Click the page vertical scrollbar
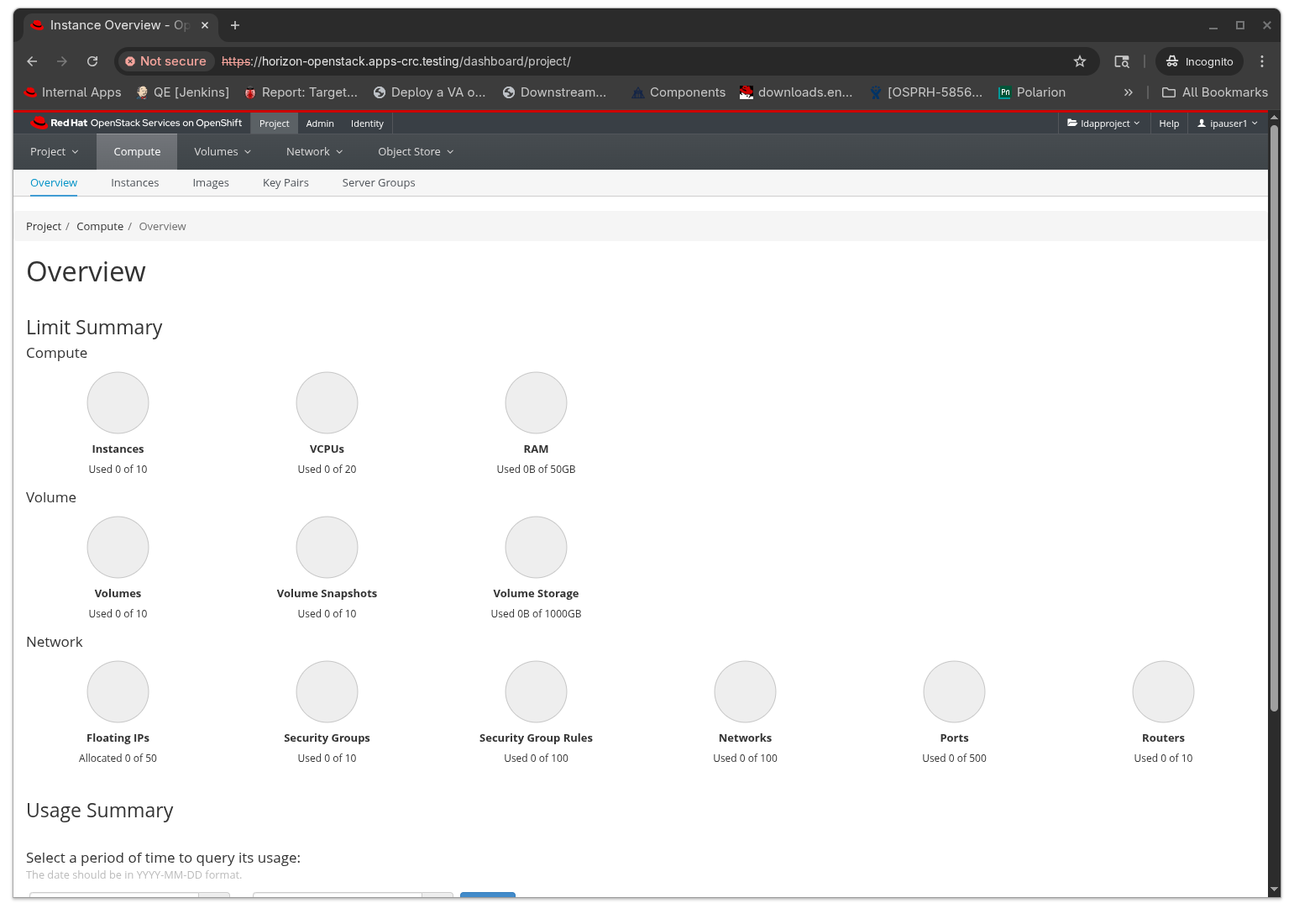This screenshot has width=1294, height=924. [1274, 417]
